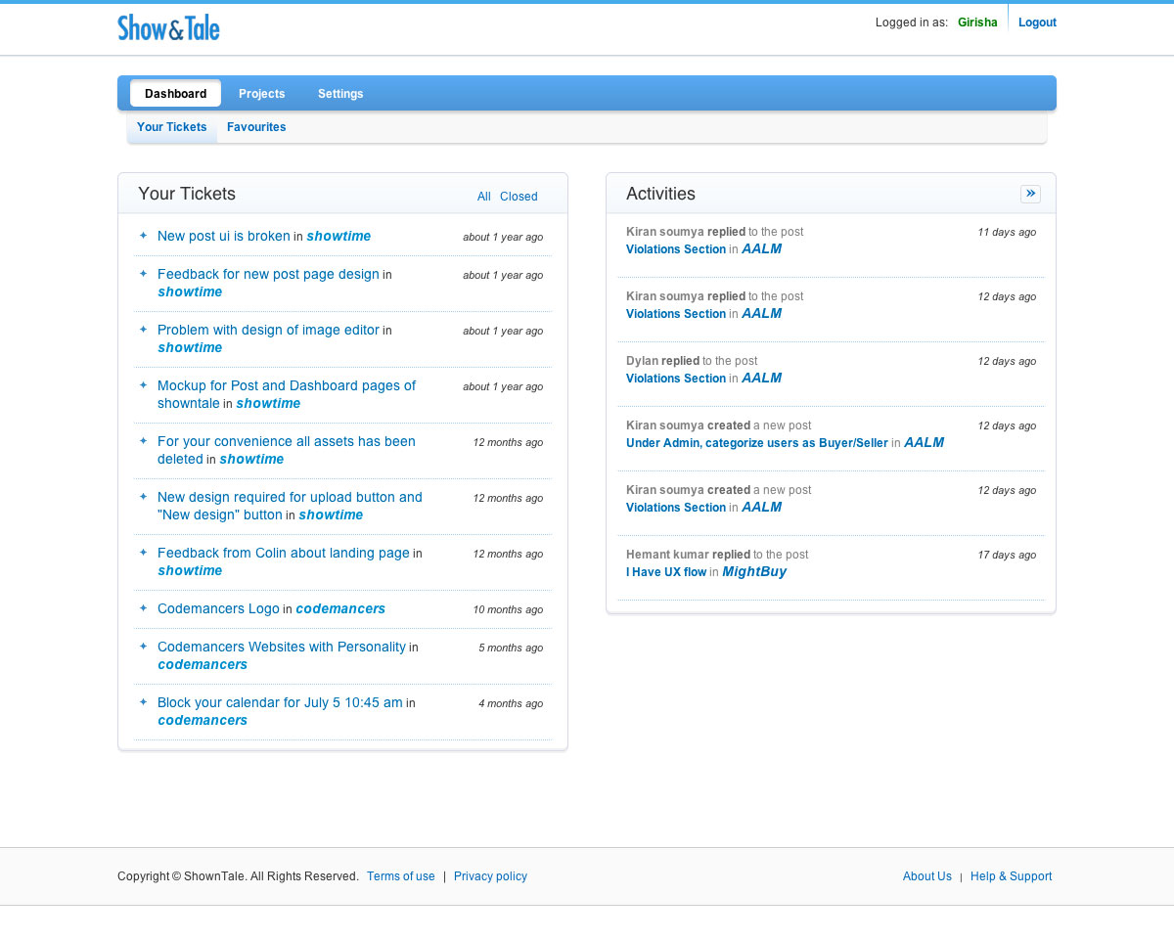Expand Activities panel with double-arrow icon
Screen dimensions: 1174x939
point(1030,194)
